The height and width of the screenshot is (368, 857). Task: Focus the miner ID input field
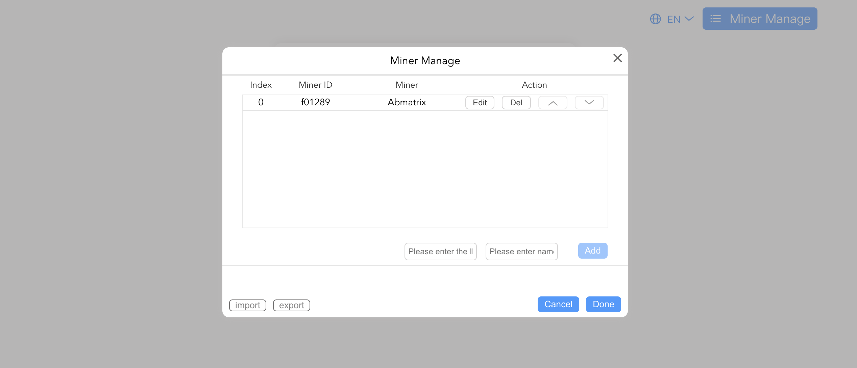click(x=440, y=252)
